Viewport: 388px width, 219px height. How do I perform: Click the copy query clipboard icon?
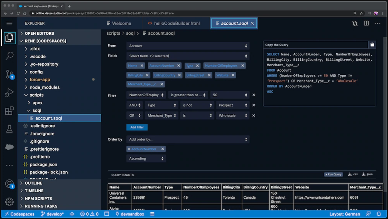(372, 45)
